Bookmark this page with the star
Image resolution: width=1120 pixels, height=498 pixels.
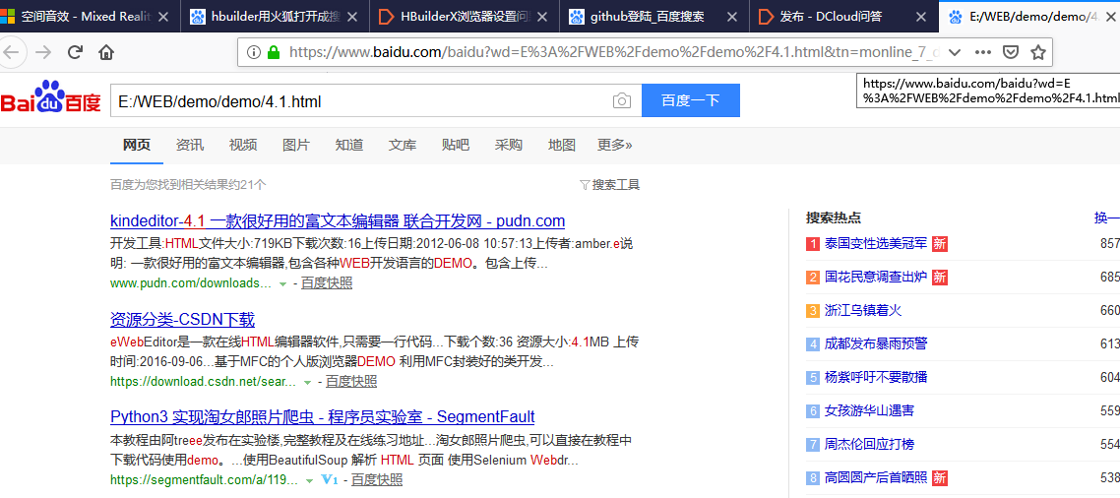pyautogui.click(x=1038, y=52)
